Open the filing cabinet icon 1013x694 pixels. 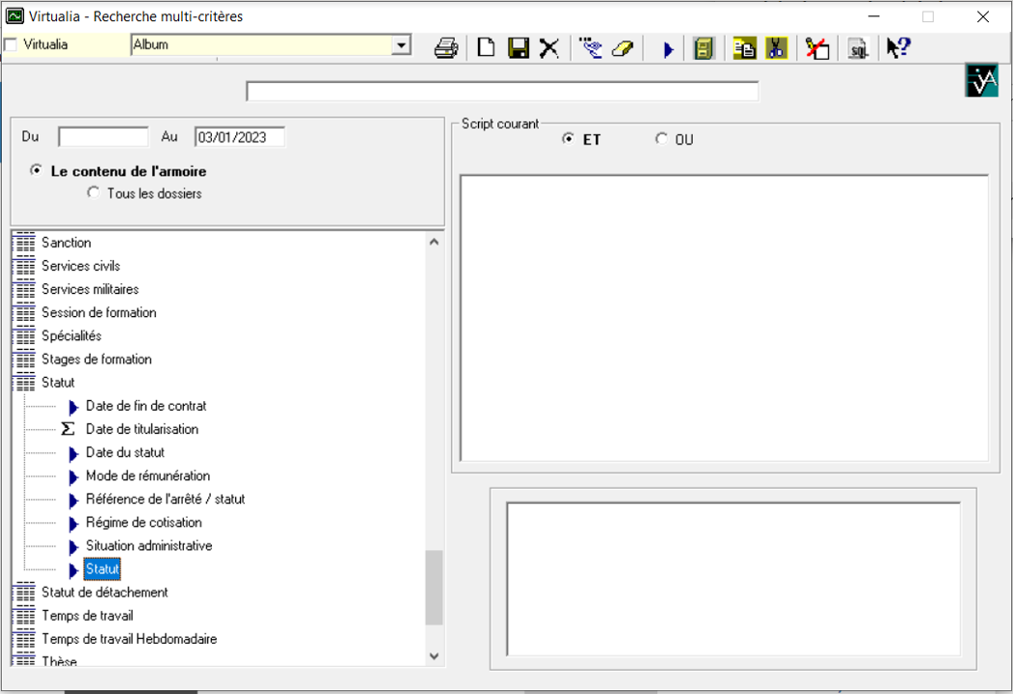coord(704,48)
